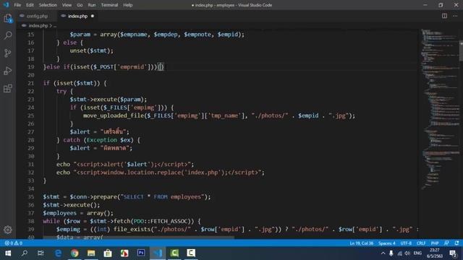Open the Source Control view
The height and width of the screenshot is (260, 463).
[8, 53]
